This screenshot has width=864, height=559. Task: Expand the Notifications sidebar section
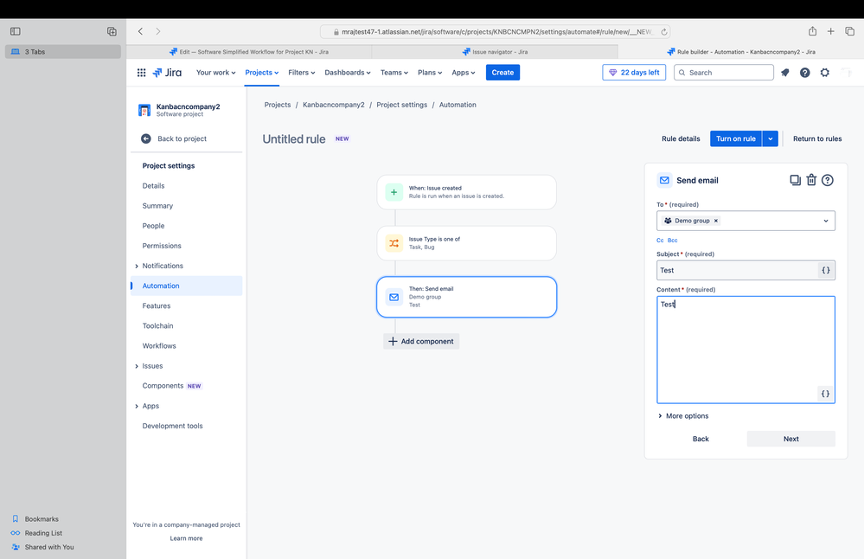(137, 266)
